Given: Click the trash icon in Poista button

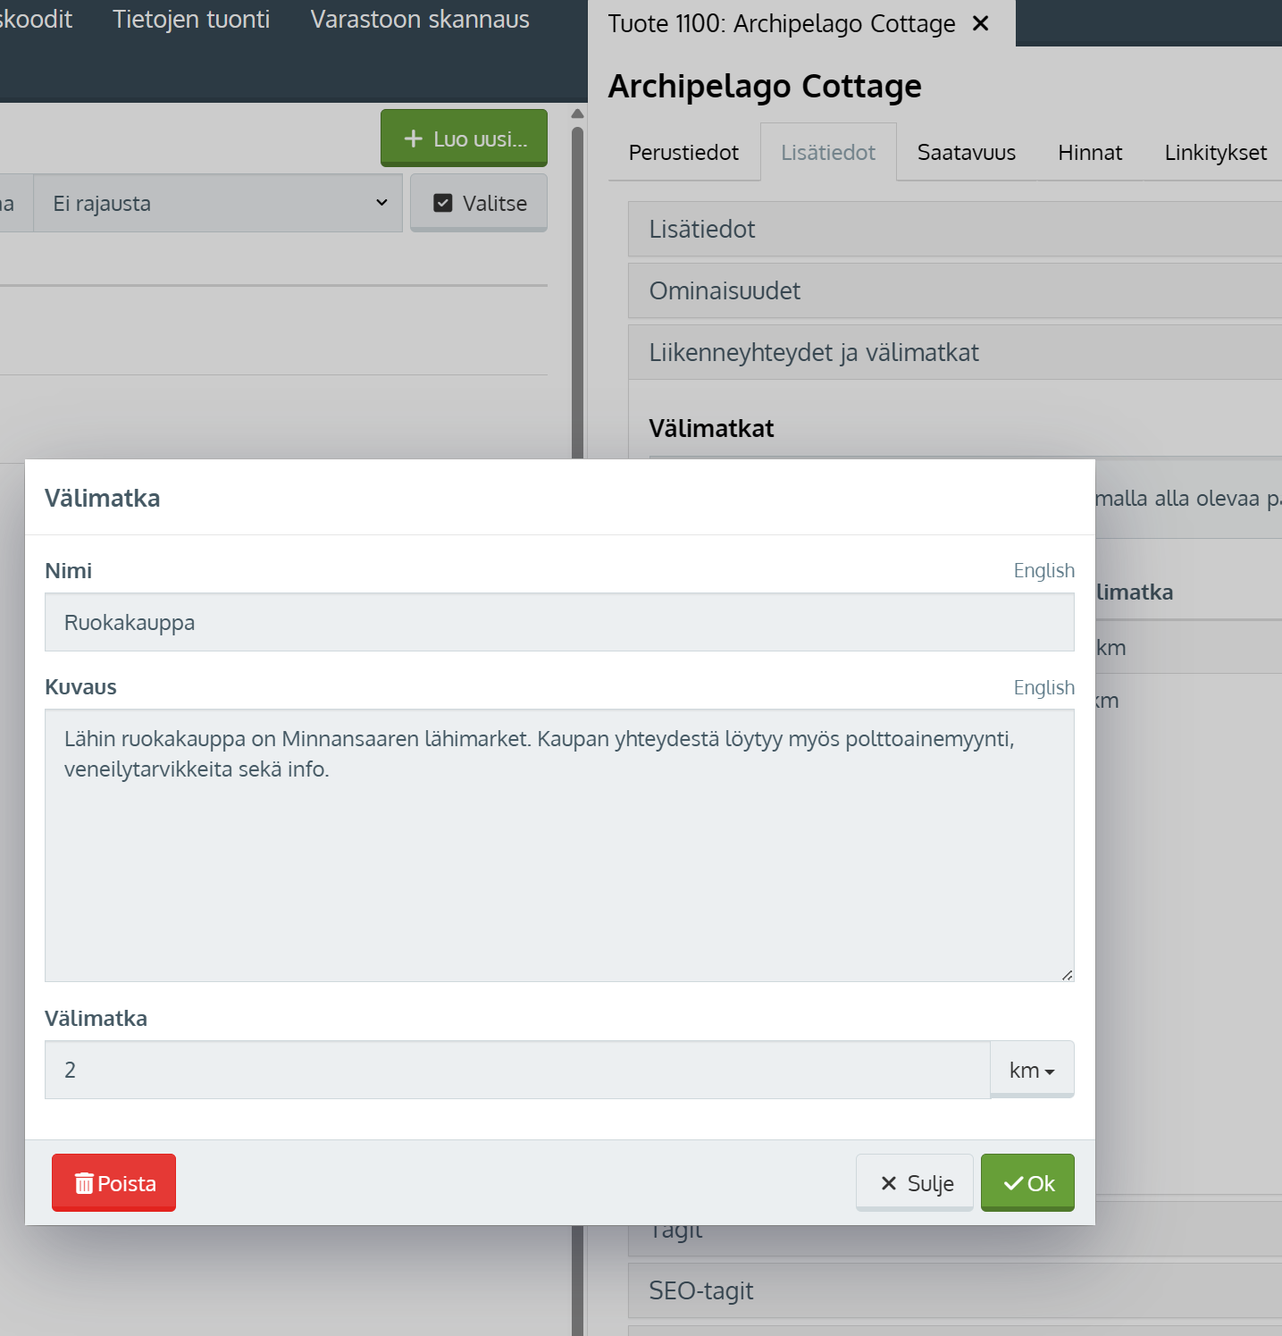Looking at the screenshot, I should [x=84, y=1183].
